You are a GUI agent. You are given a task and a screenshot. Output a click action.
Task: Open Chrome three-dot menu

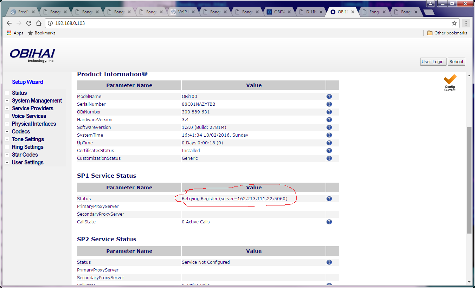click(466, 23)
